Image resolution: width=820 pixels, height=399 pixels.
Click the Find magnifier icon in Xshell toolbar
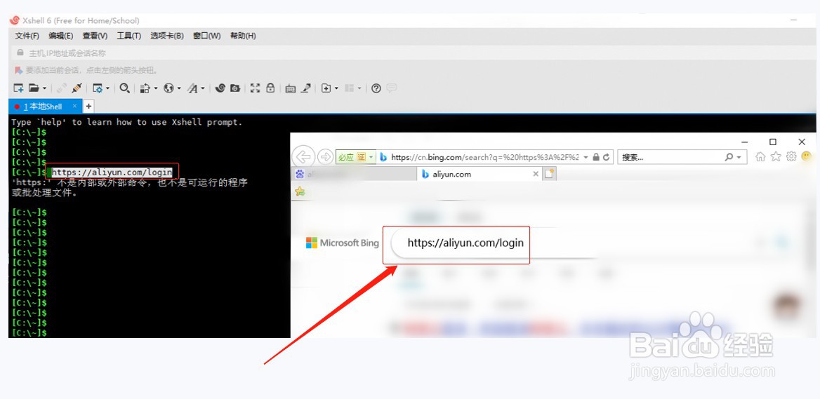tap(124, 88)
